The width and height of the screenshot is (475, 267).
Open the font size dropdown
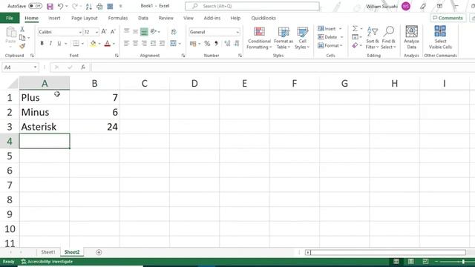point(96,32)
